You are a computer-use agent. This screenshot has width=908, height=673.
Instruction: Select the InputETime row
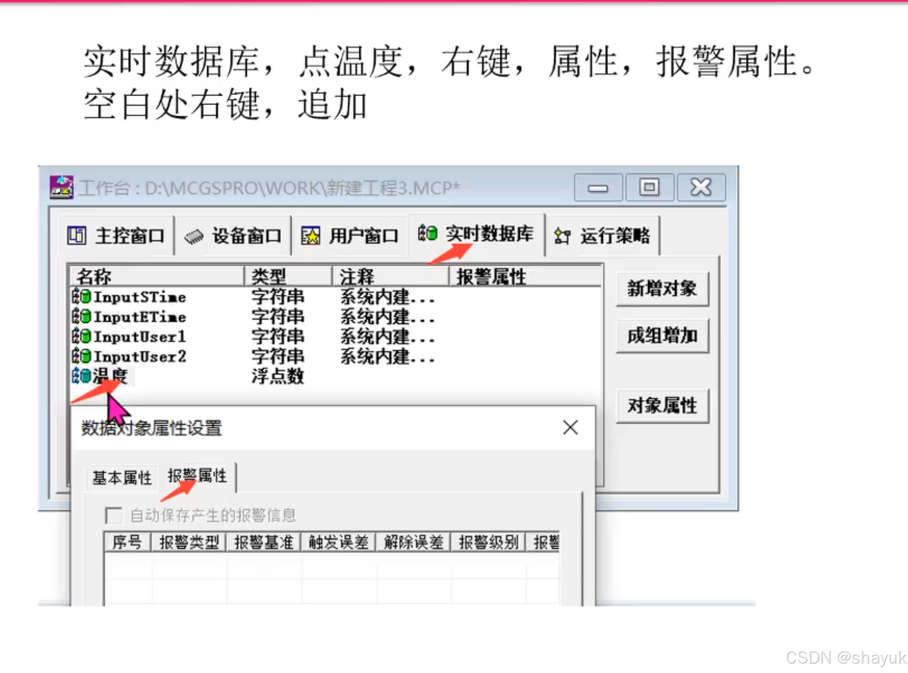click(140, 317)
